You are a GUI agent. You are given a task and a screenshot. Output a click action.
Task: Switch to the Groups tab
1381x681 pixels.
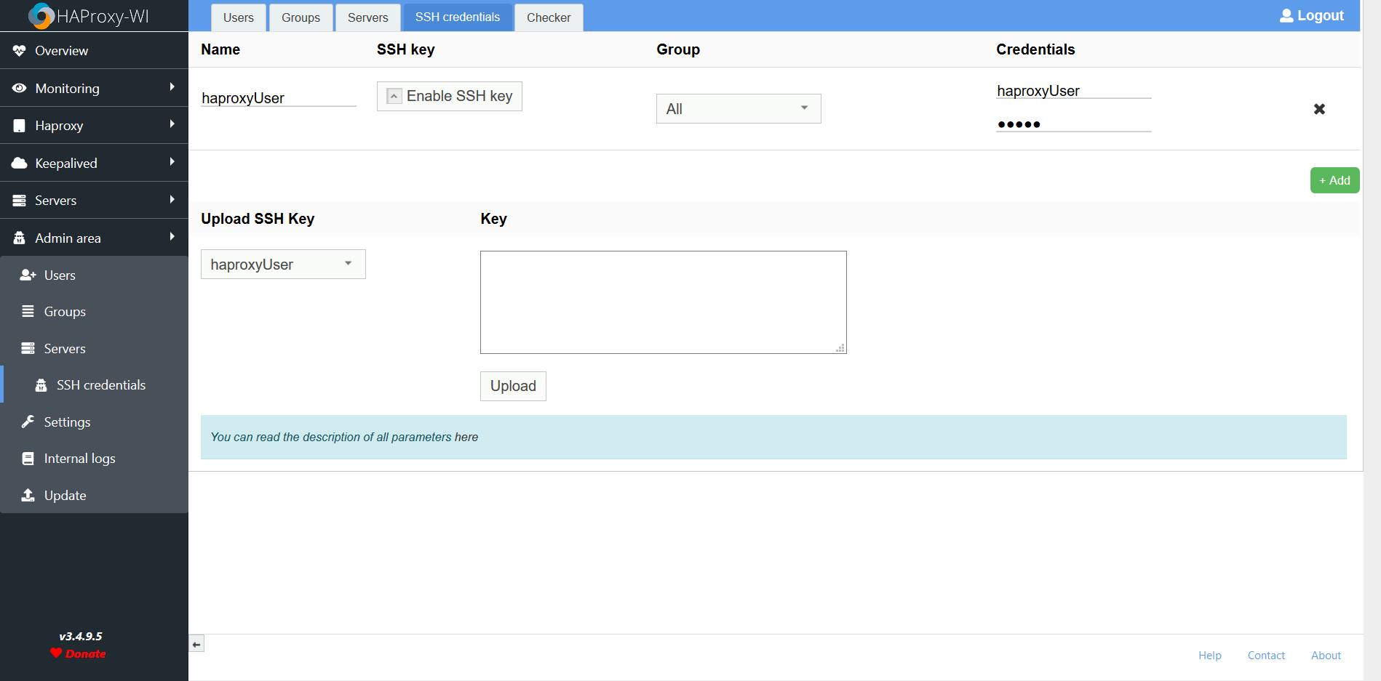point(301,17)
